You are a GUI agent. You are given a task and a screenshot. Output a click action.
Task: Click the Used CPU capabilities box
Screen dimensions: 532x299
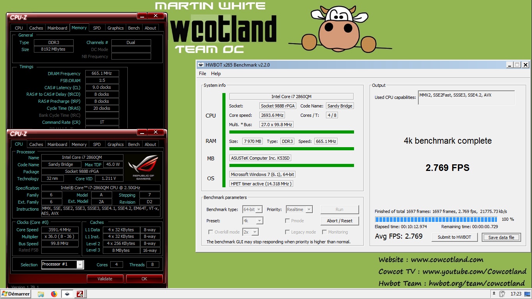click(467, 98)
